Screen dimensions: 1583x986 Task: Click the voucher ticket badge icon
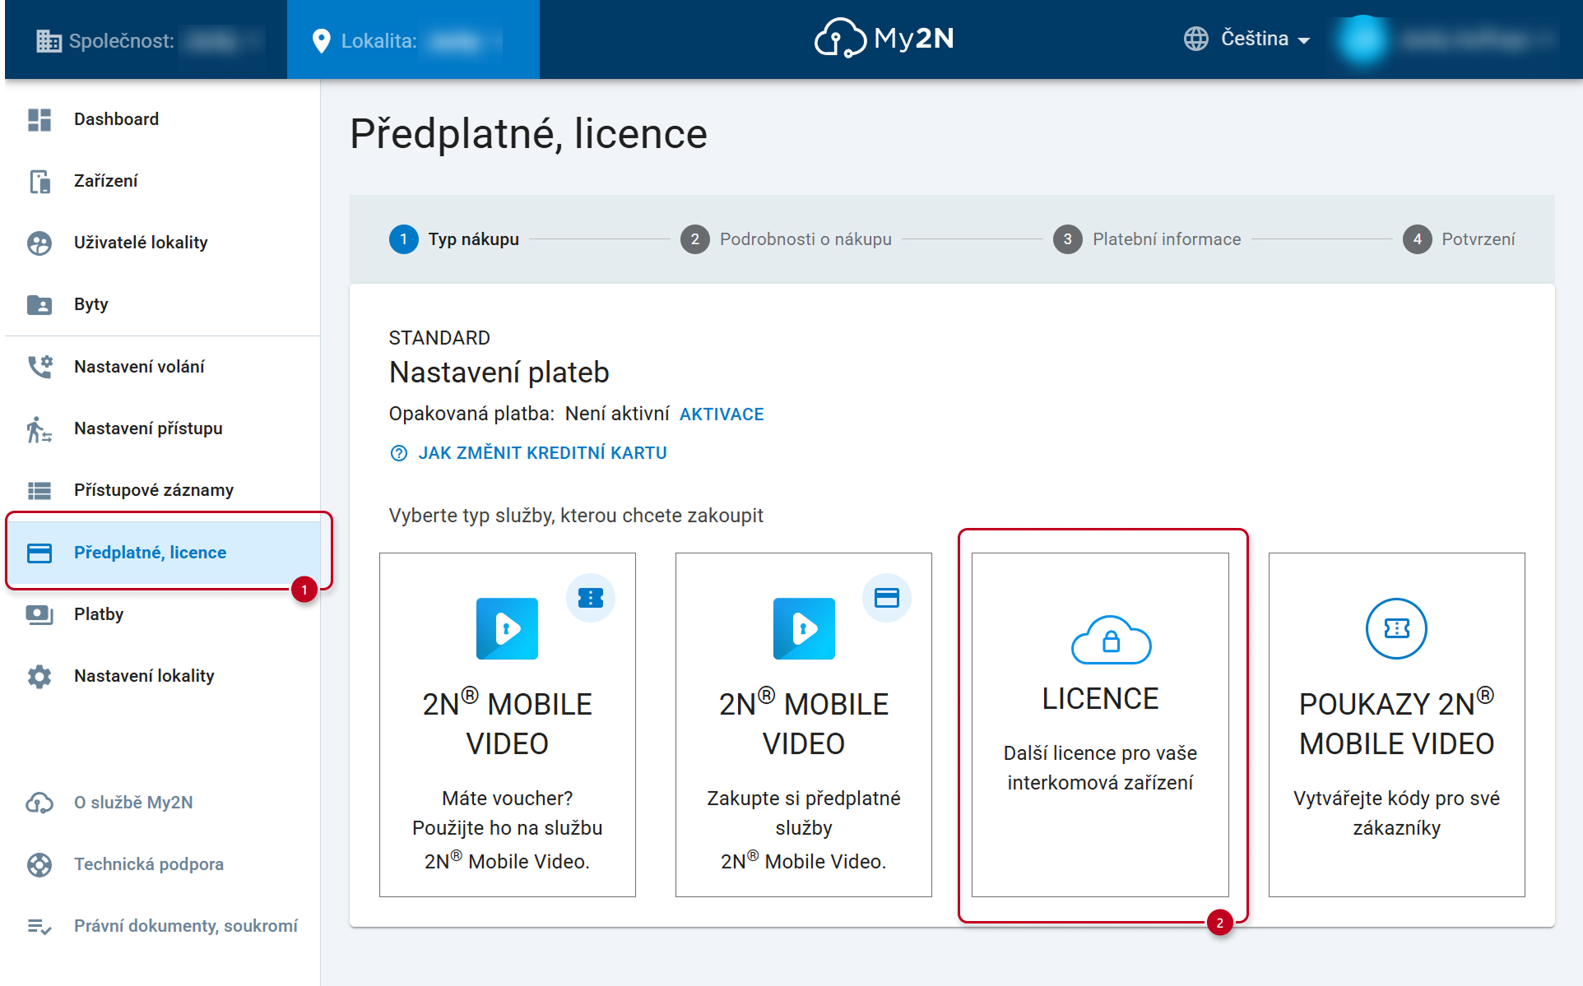(591, 598)
